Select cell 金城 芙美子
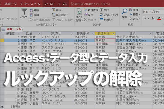 click(31, 100)
